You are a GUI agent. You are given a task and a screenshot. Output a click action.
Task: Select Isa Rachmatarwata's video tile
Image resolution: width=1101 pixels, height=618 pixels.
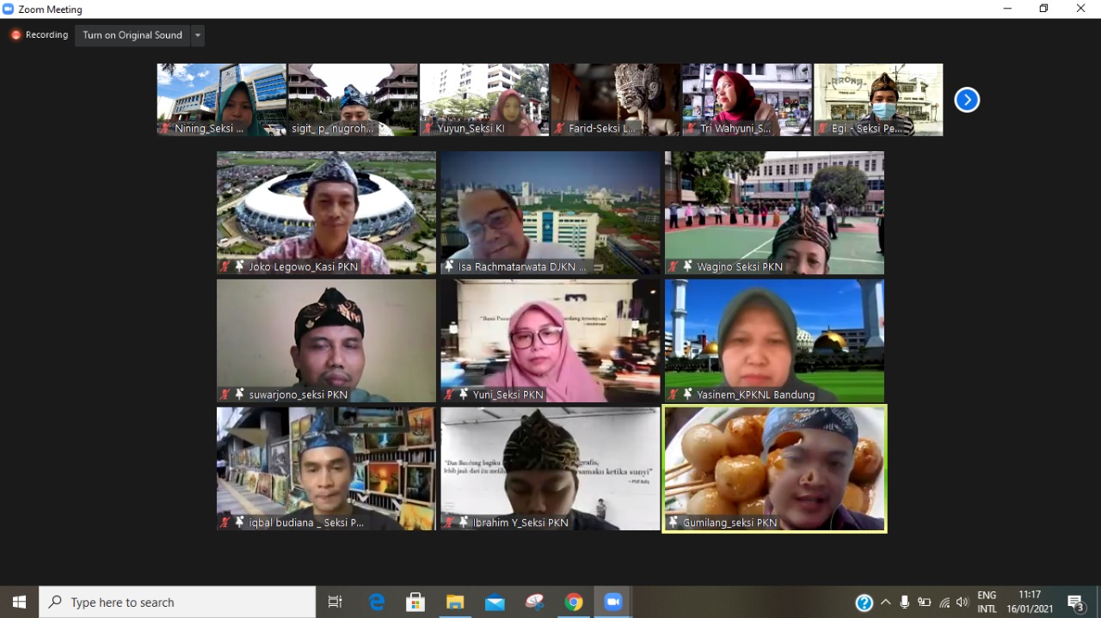(550, 212)
